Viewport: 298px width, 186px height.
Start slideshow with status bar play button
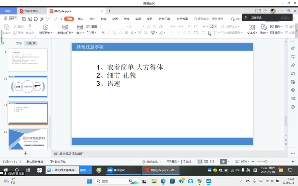223,162
